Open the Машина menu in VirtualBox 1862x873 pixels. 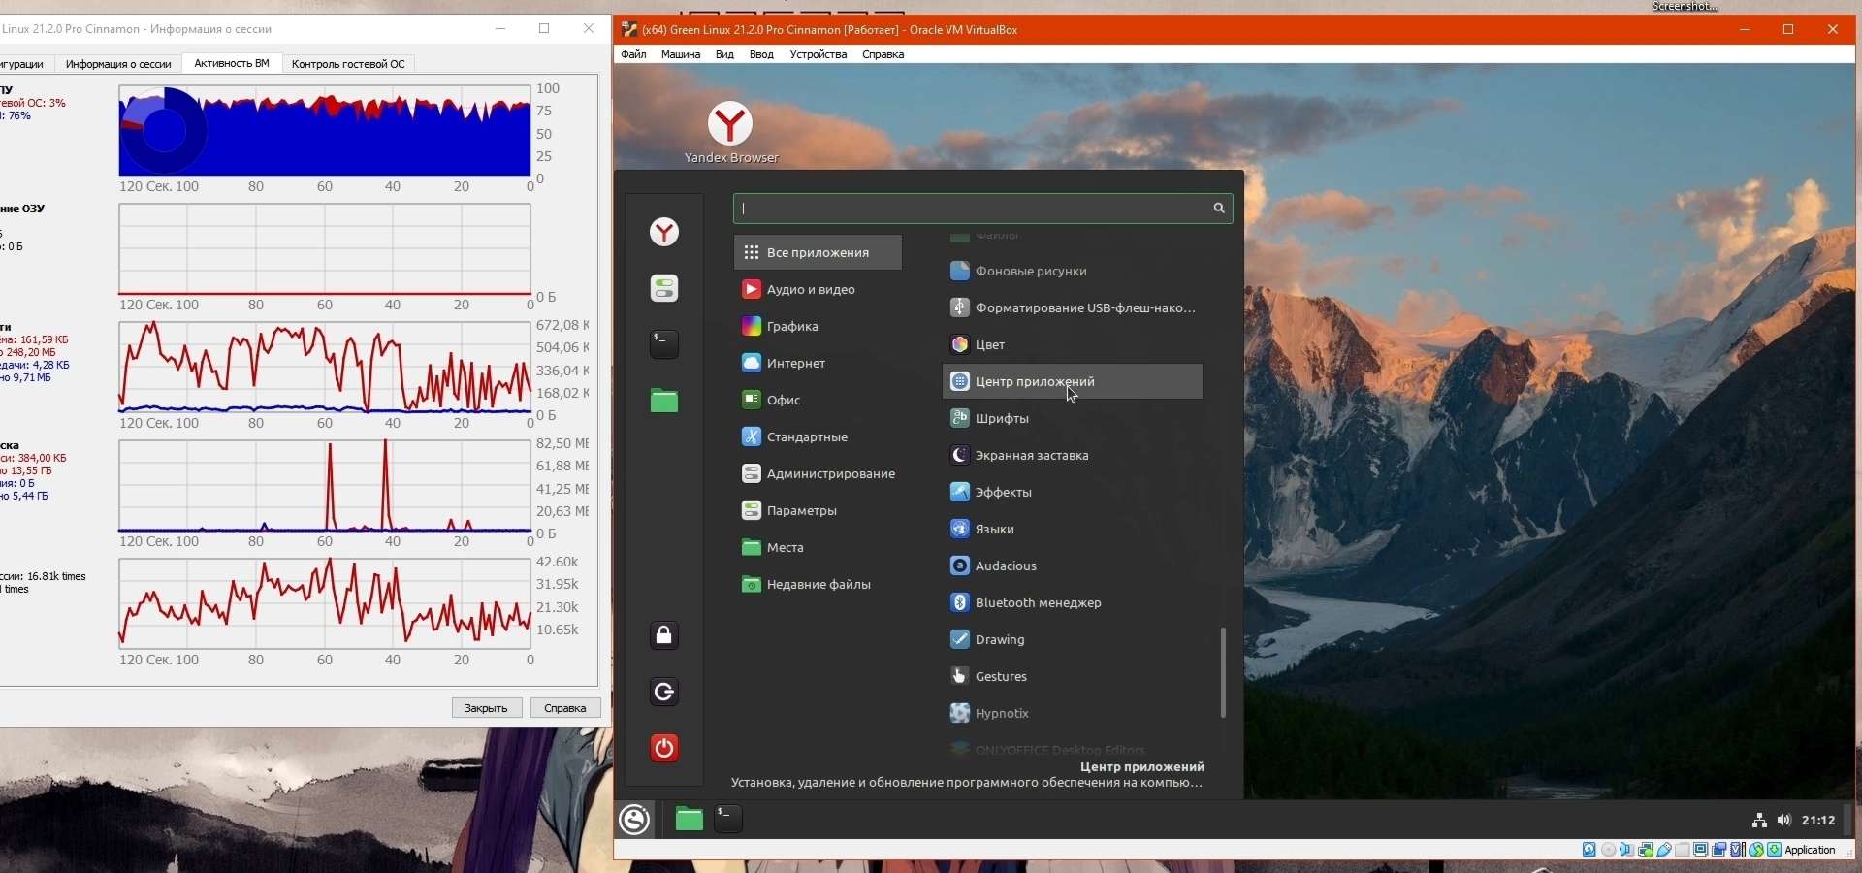pyautogui.click(x=681, y=54)
